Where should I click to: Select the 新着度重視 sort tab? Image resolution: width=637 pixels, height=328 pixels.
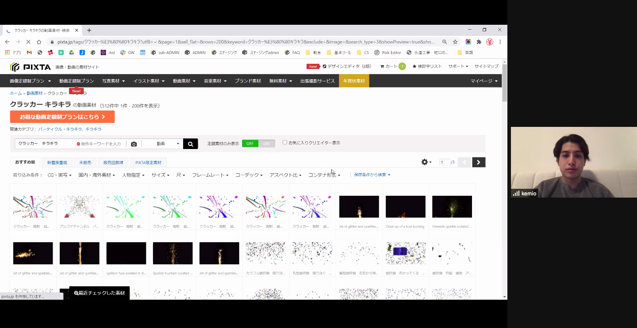click(x=57, y=163)
